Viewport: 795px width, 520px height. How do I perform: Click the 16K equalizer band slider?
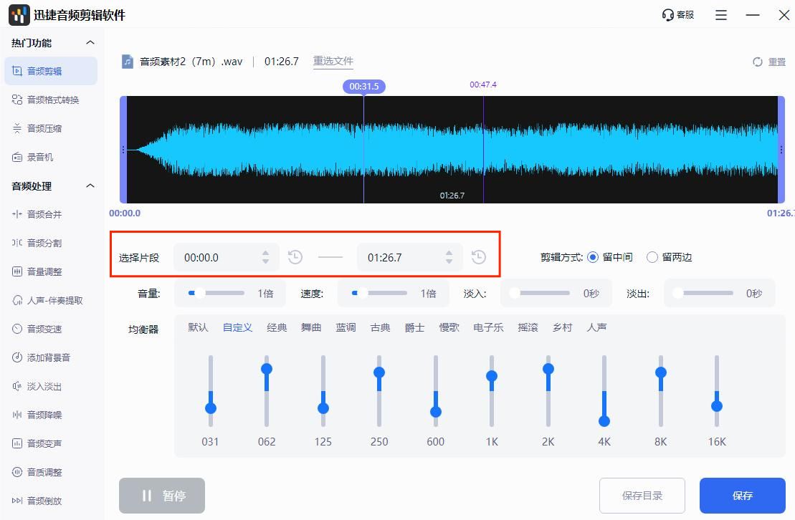click(x=717, y=391)
